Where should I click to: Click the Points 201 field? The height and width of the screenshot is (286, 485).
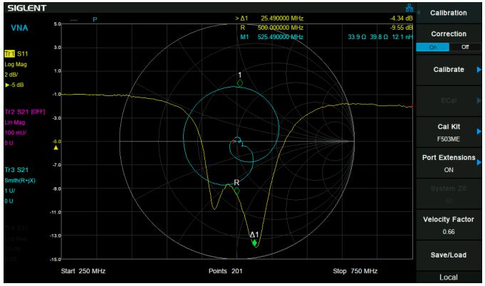(x=226, y=271)
